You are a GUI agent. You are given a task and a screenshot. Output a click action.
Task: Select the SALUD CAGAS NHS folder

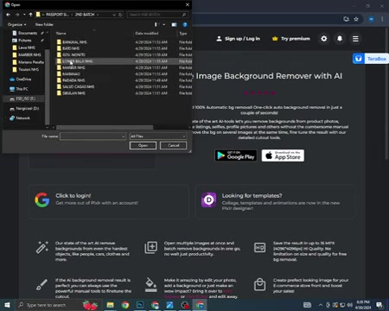tap(78, 86)
